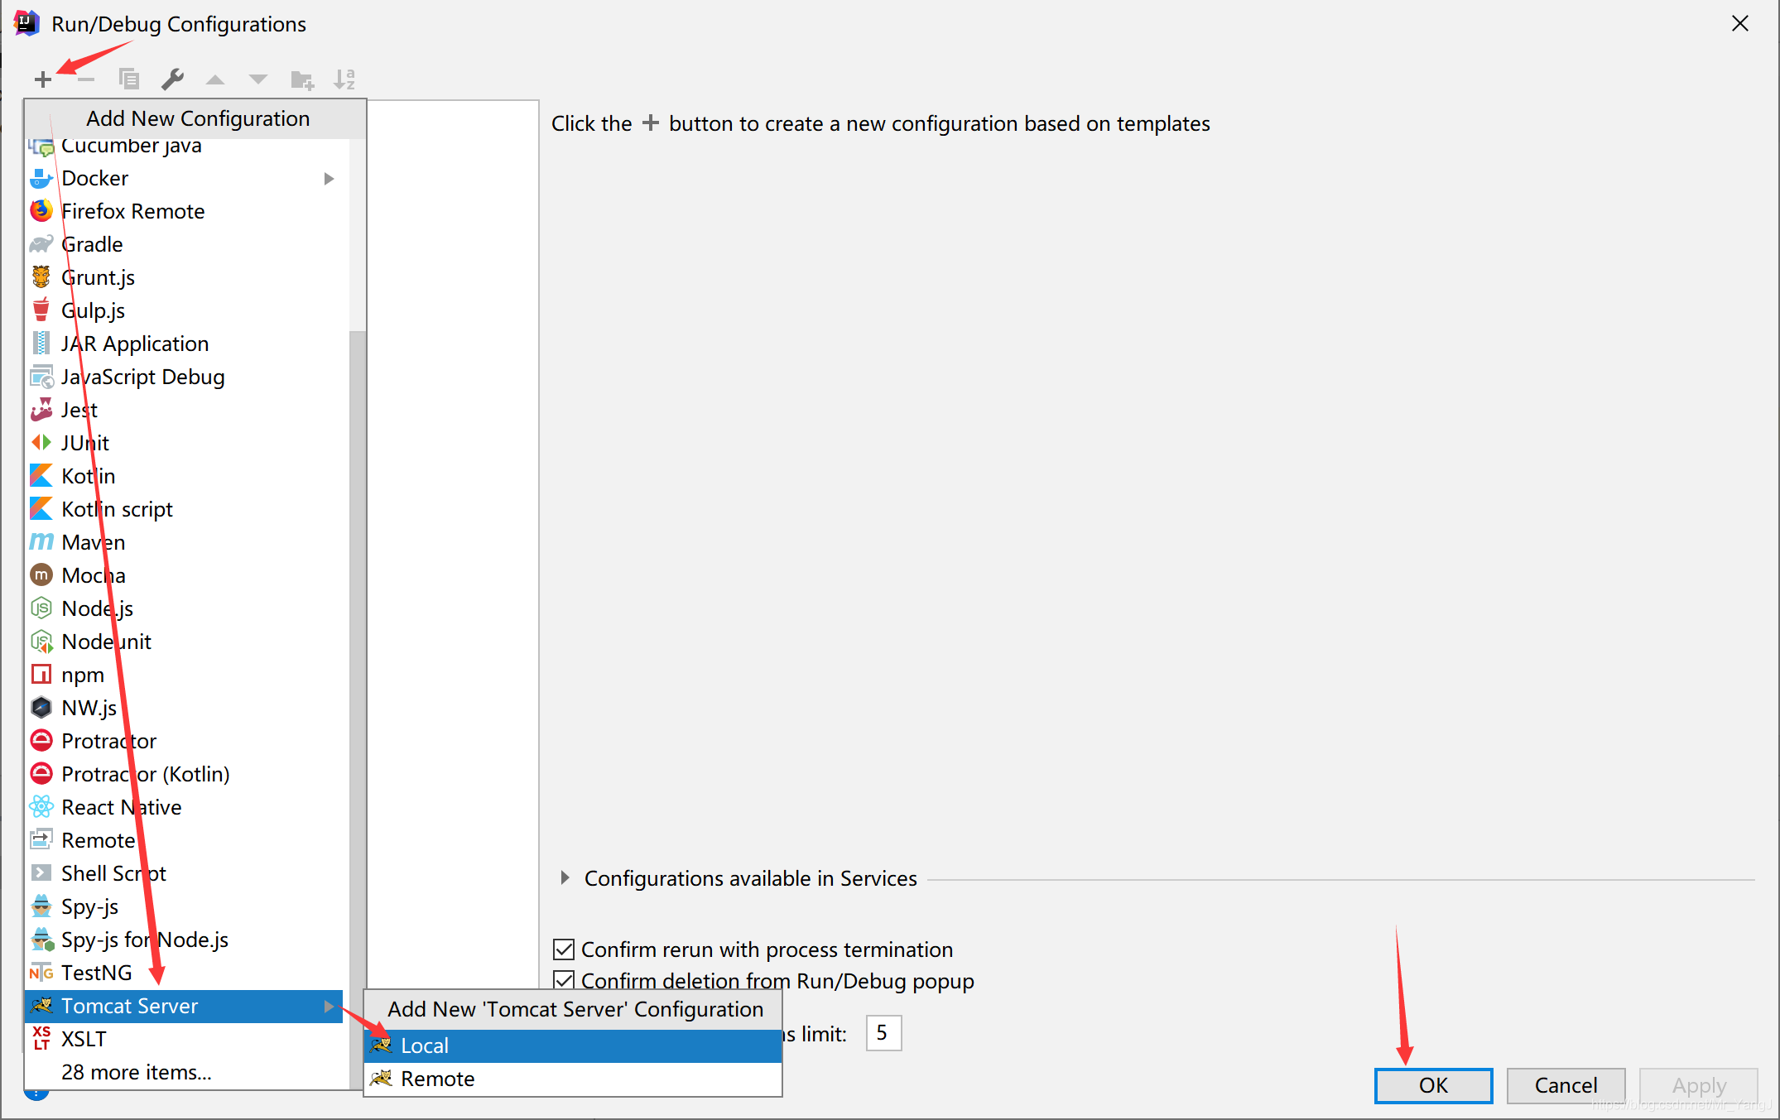This screenshot has height=1120, width=1780.
Task: Expand Configurations available in Services
Action: [565, 877]
